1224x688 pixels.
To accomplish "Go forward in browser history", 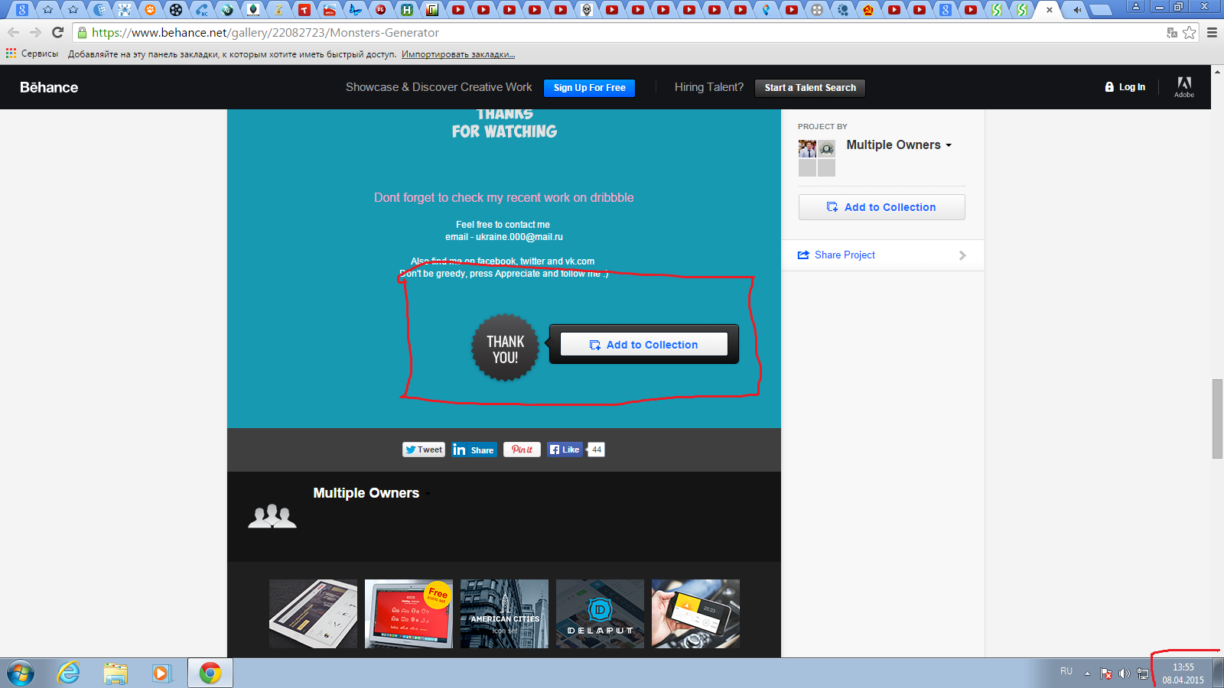I will [35, 33].
